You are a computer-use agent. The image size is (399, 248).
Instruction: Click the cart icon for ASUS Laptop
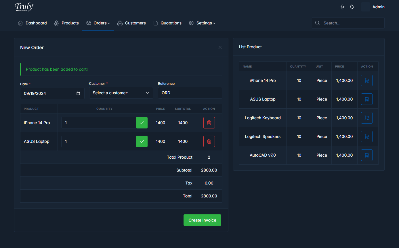(366, 99)
